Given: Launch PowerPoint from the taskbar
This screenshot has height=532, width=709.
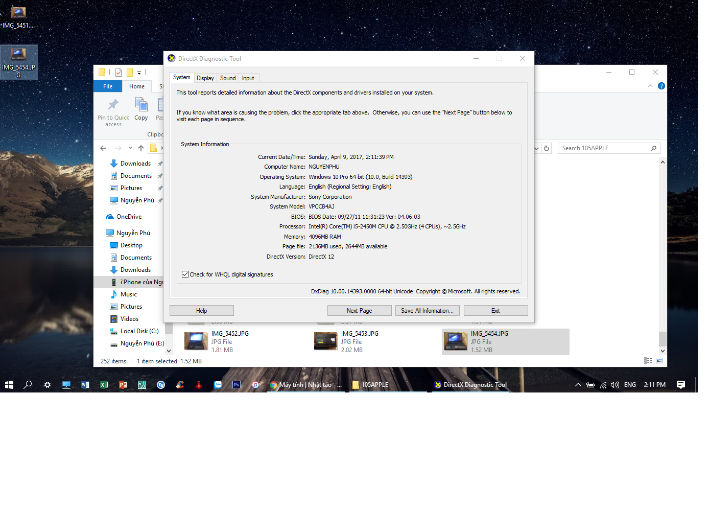Looking at the screenshot, I should pos(123,385).
